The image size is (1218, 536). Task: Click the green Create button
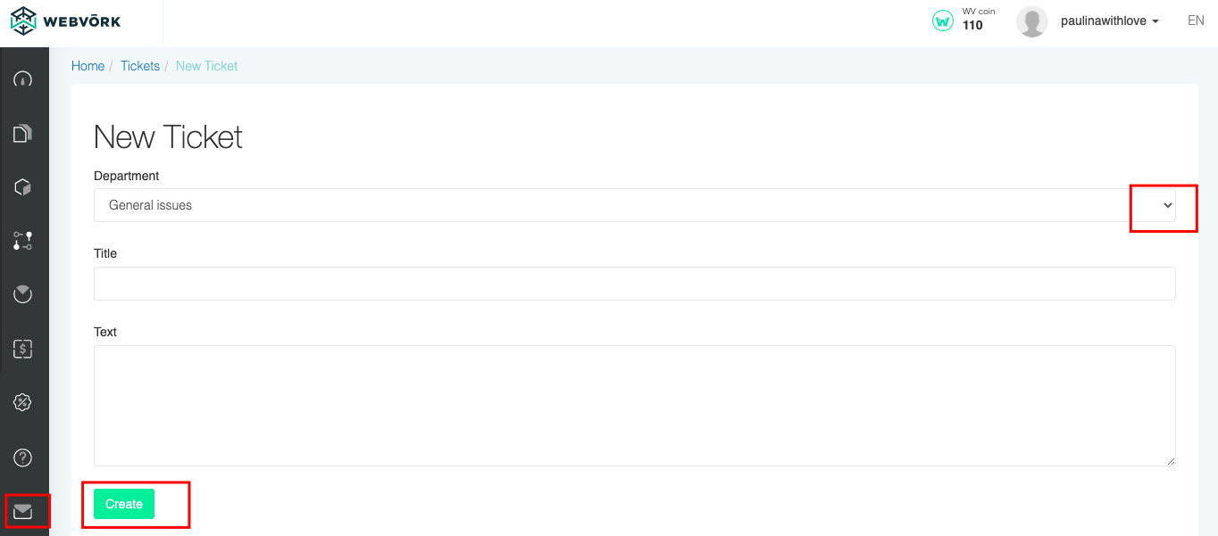pyautogui.click(x=124, y=504)
